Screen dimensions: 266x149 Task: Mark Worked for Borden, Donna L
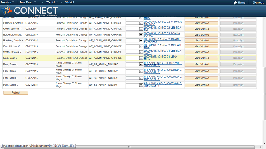[x=202, y=35]
